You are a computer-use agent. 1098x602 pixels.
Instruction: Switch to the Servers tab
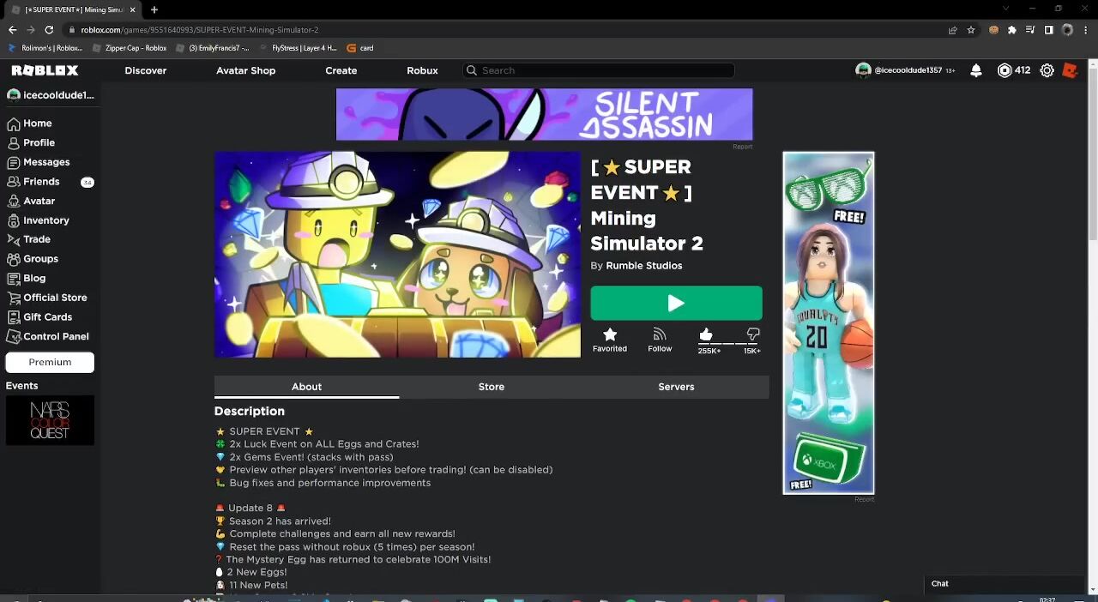coord(676,387)
